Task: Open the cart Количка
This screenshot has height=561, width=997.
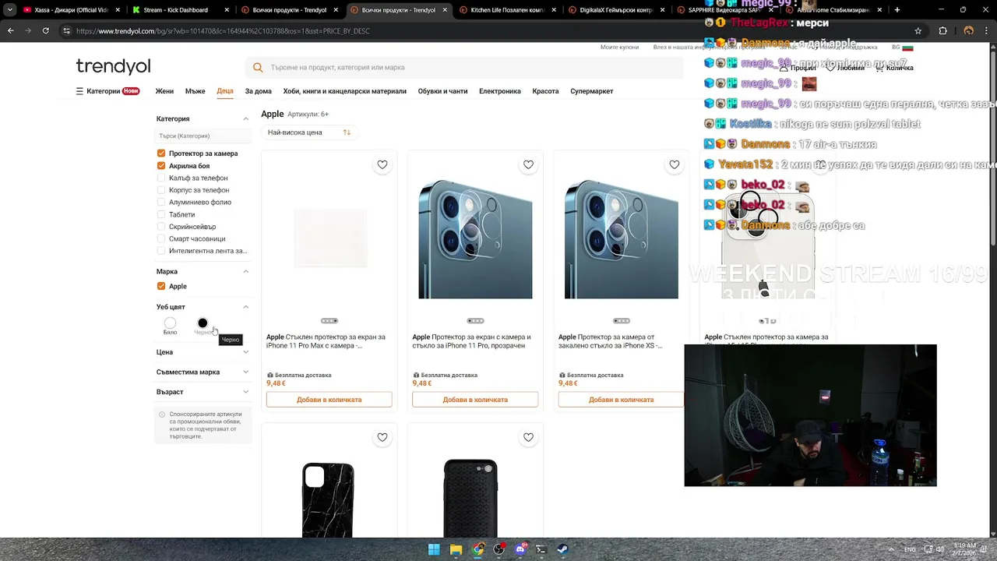Action: (894, 68)
